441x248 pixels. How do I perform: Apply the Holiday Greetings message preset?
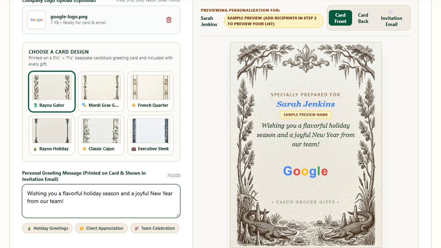[48, 228]
